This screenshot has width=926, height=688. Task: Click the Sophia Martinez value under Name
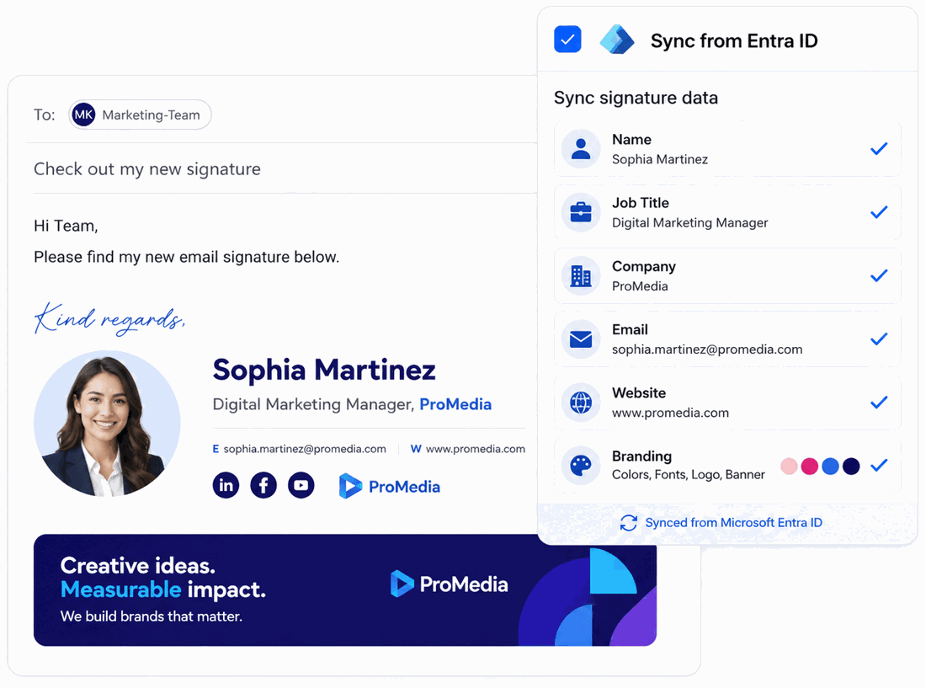point(660,159)
